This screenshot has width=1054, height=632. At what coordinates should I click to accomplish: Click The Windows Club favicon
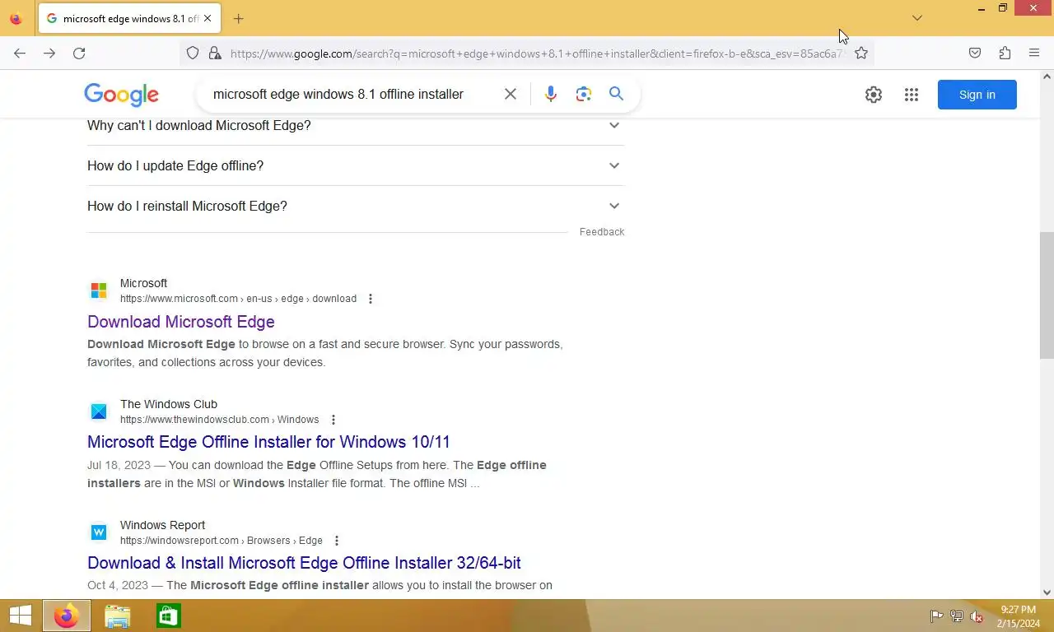pos(99,411)
